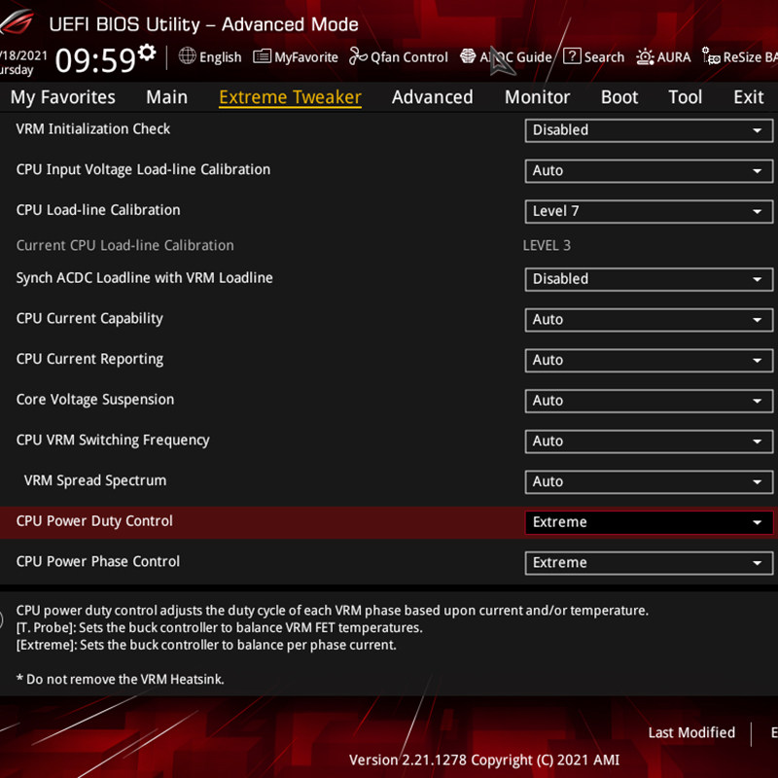Go to Advanced tab
This screenshot has height=778, width=778.
click(432, 96)
